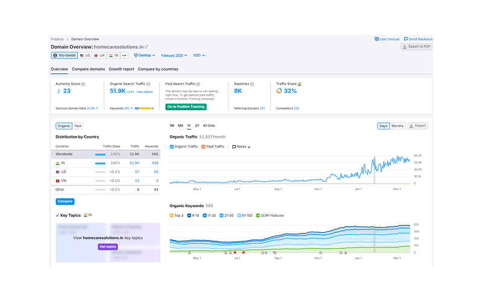This screenshot has width=482, height=301.
Task: Toggle the Top 3 keywords checkbox
Action: click(x=172, y=216)
